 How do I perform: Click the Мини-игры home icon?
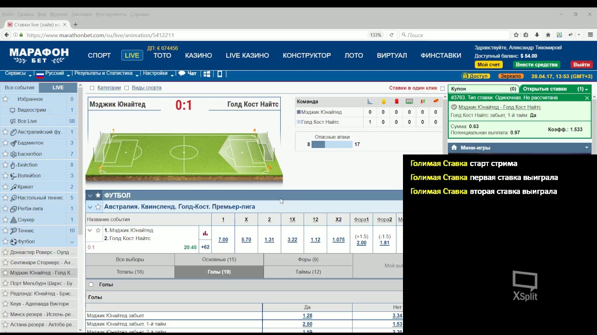454,147
